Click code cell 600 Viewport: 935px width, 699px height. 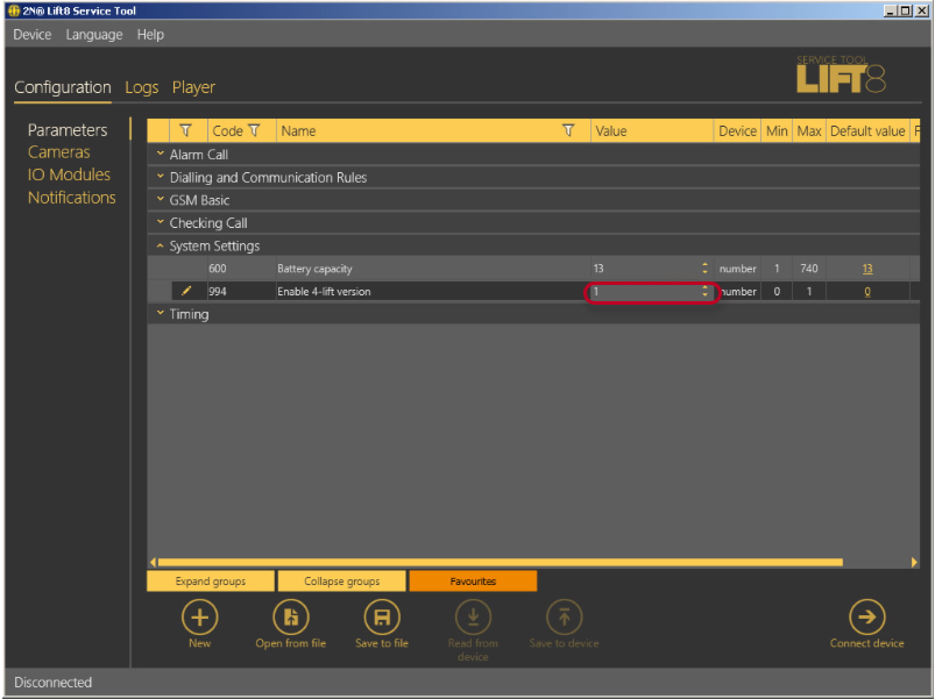(242, 268)
